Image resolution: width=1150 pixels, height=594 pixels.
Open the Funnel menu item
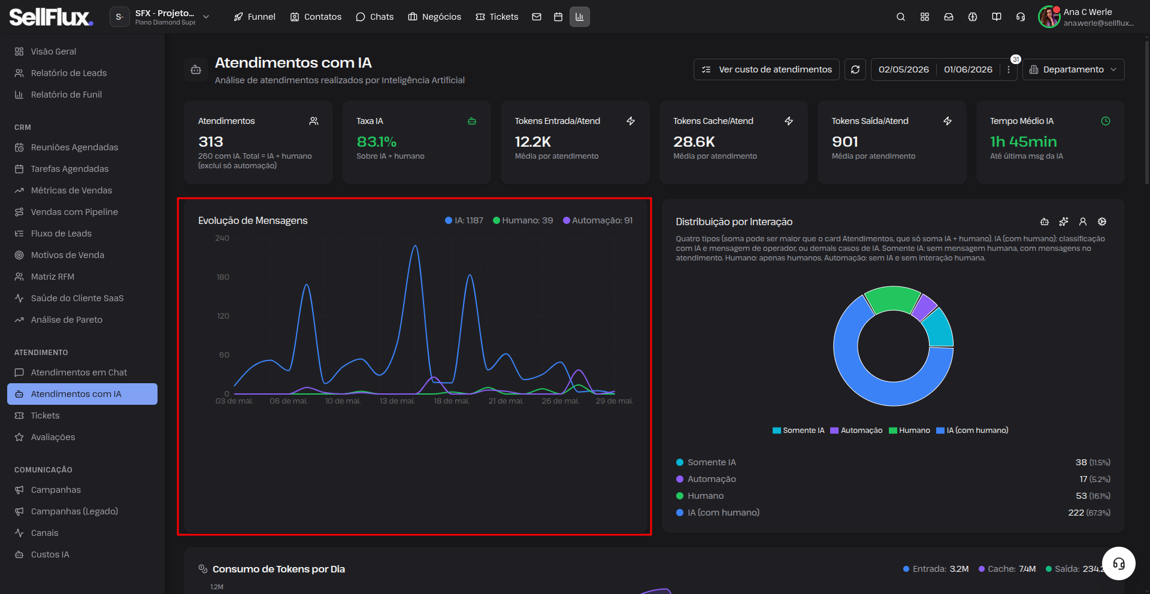pos(255,17)
